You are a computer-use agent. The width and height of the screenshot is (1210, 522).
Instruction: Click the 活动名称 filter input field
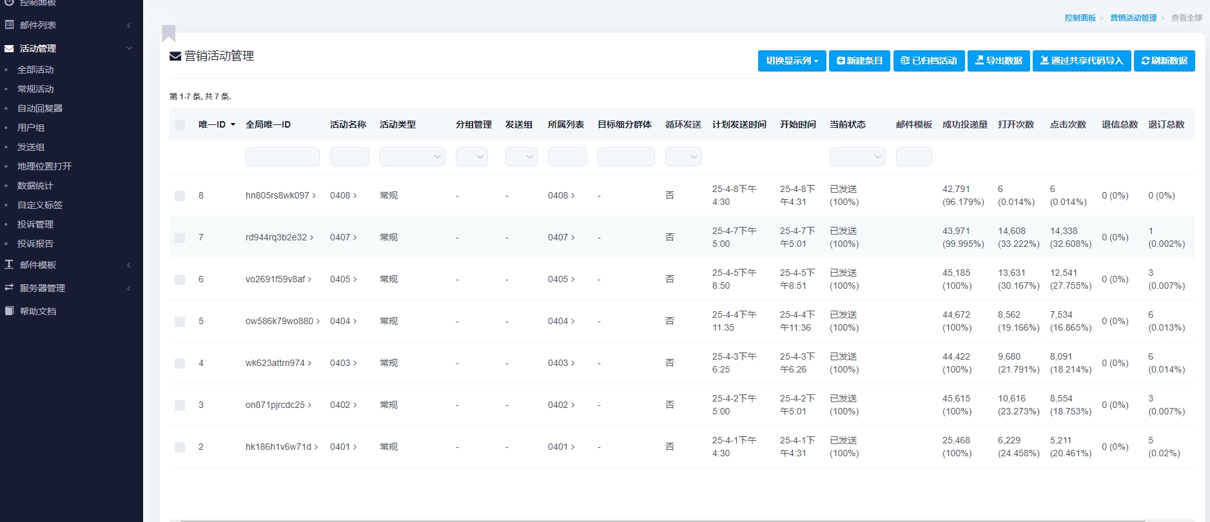point(349,157)
